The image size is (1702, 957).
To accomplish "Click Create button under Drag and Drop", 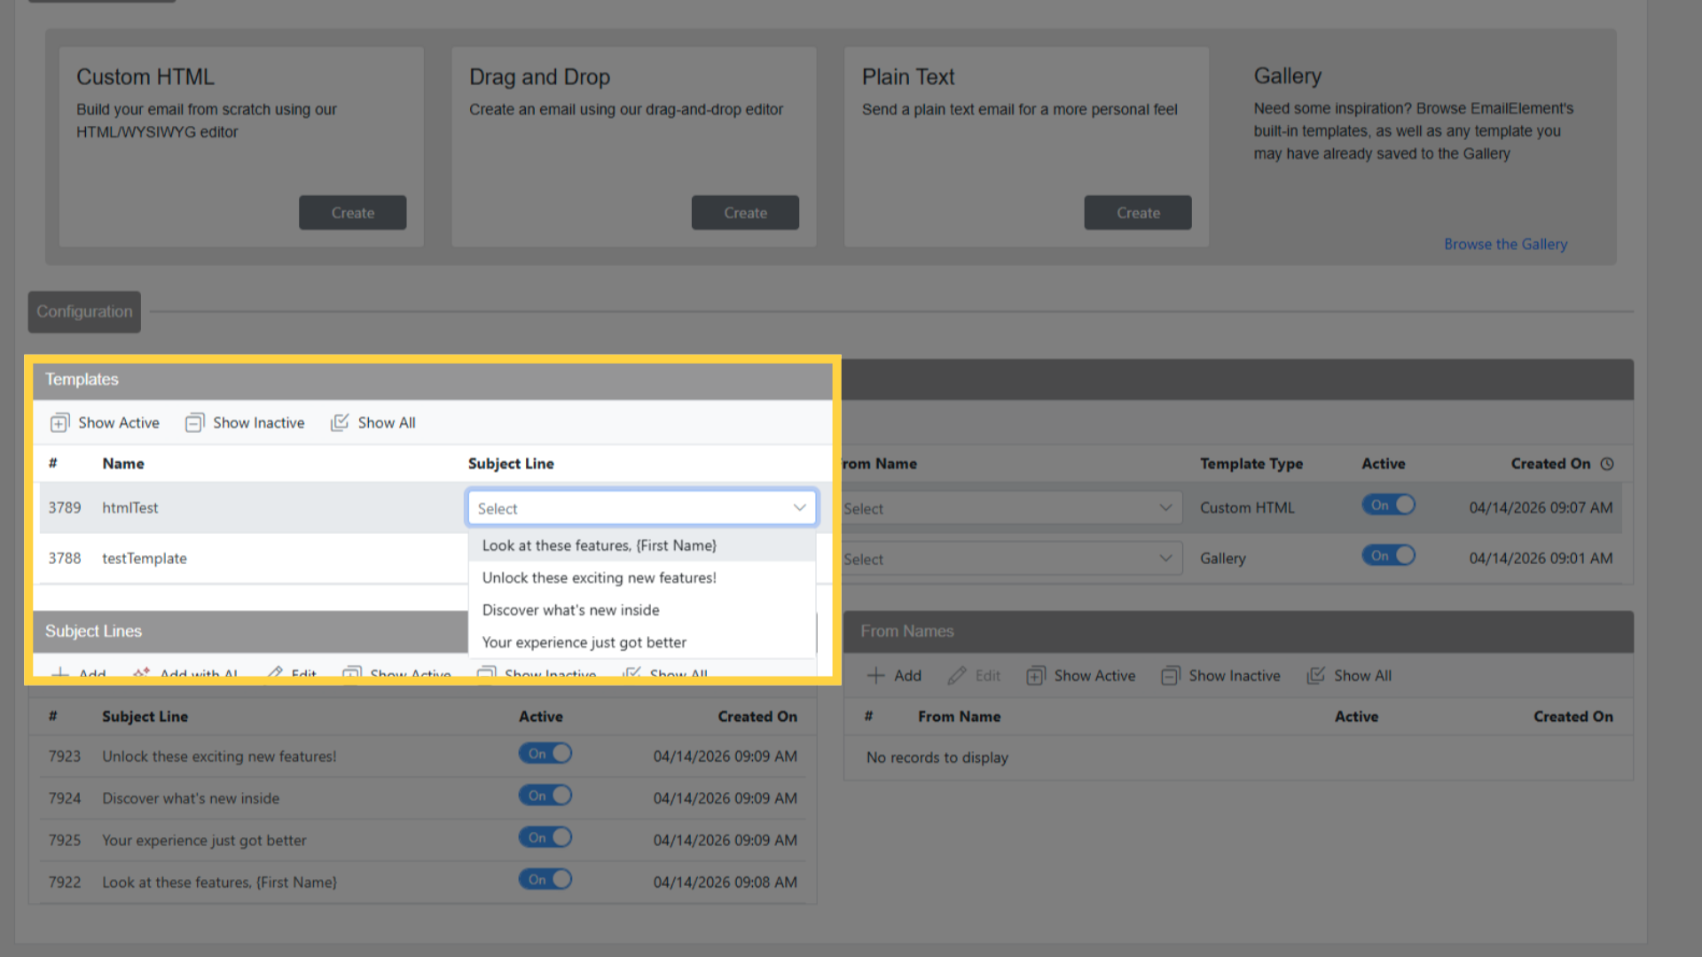I will [745, 213].
